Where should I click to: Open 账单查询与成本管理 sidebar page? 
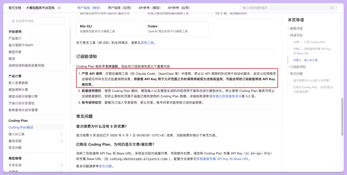pos(23,110)
